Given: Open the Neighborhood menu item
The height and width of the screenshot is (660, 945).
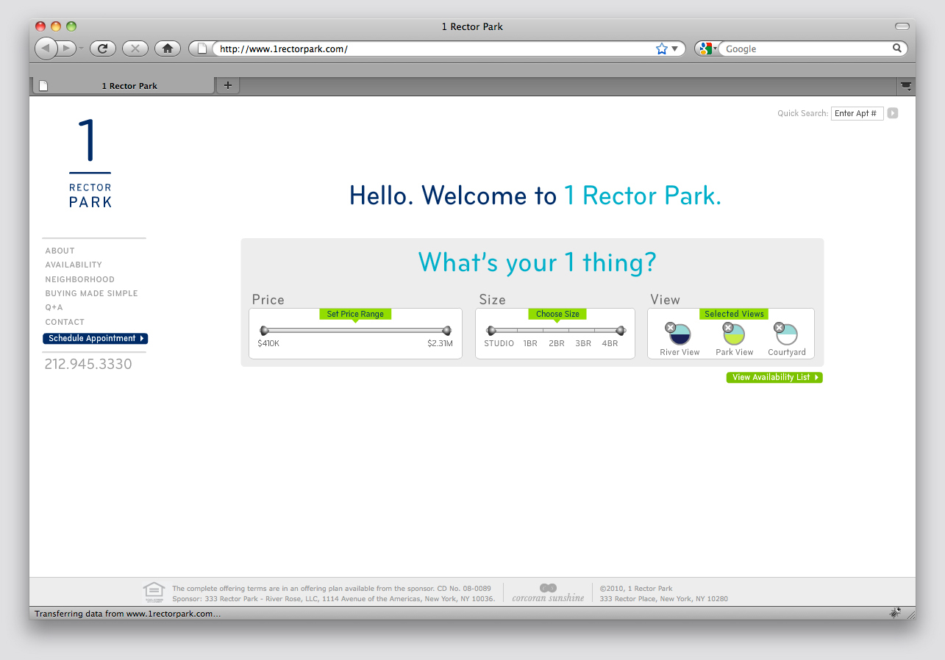Looking at the screenshot, I should pos(79,279).
